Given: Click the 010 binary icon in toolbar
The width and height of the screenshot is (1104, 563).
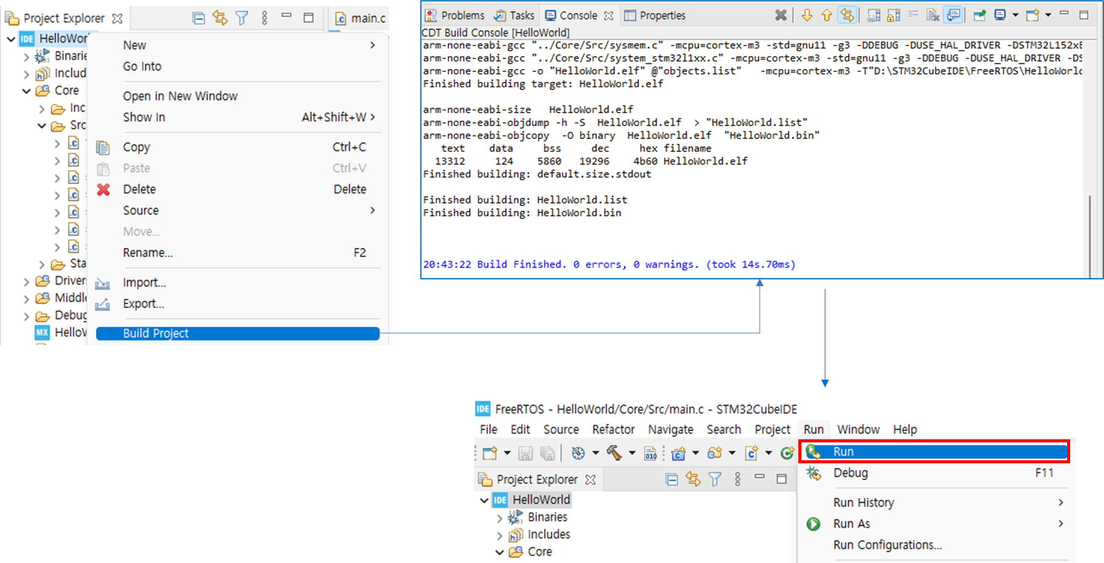Looking at the screenshot, I should coord(651,453).
